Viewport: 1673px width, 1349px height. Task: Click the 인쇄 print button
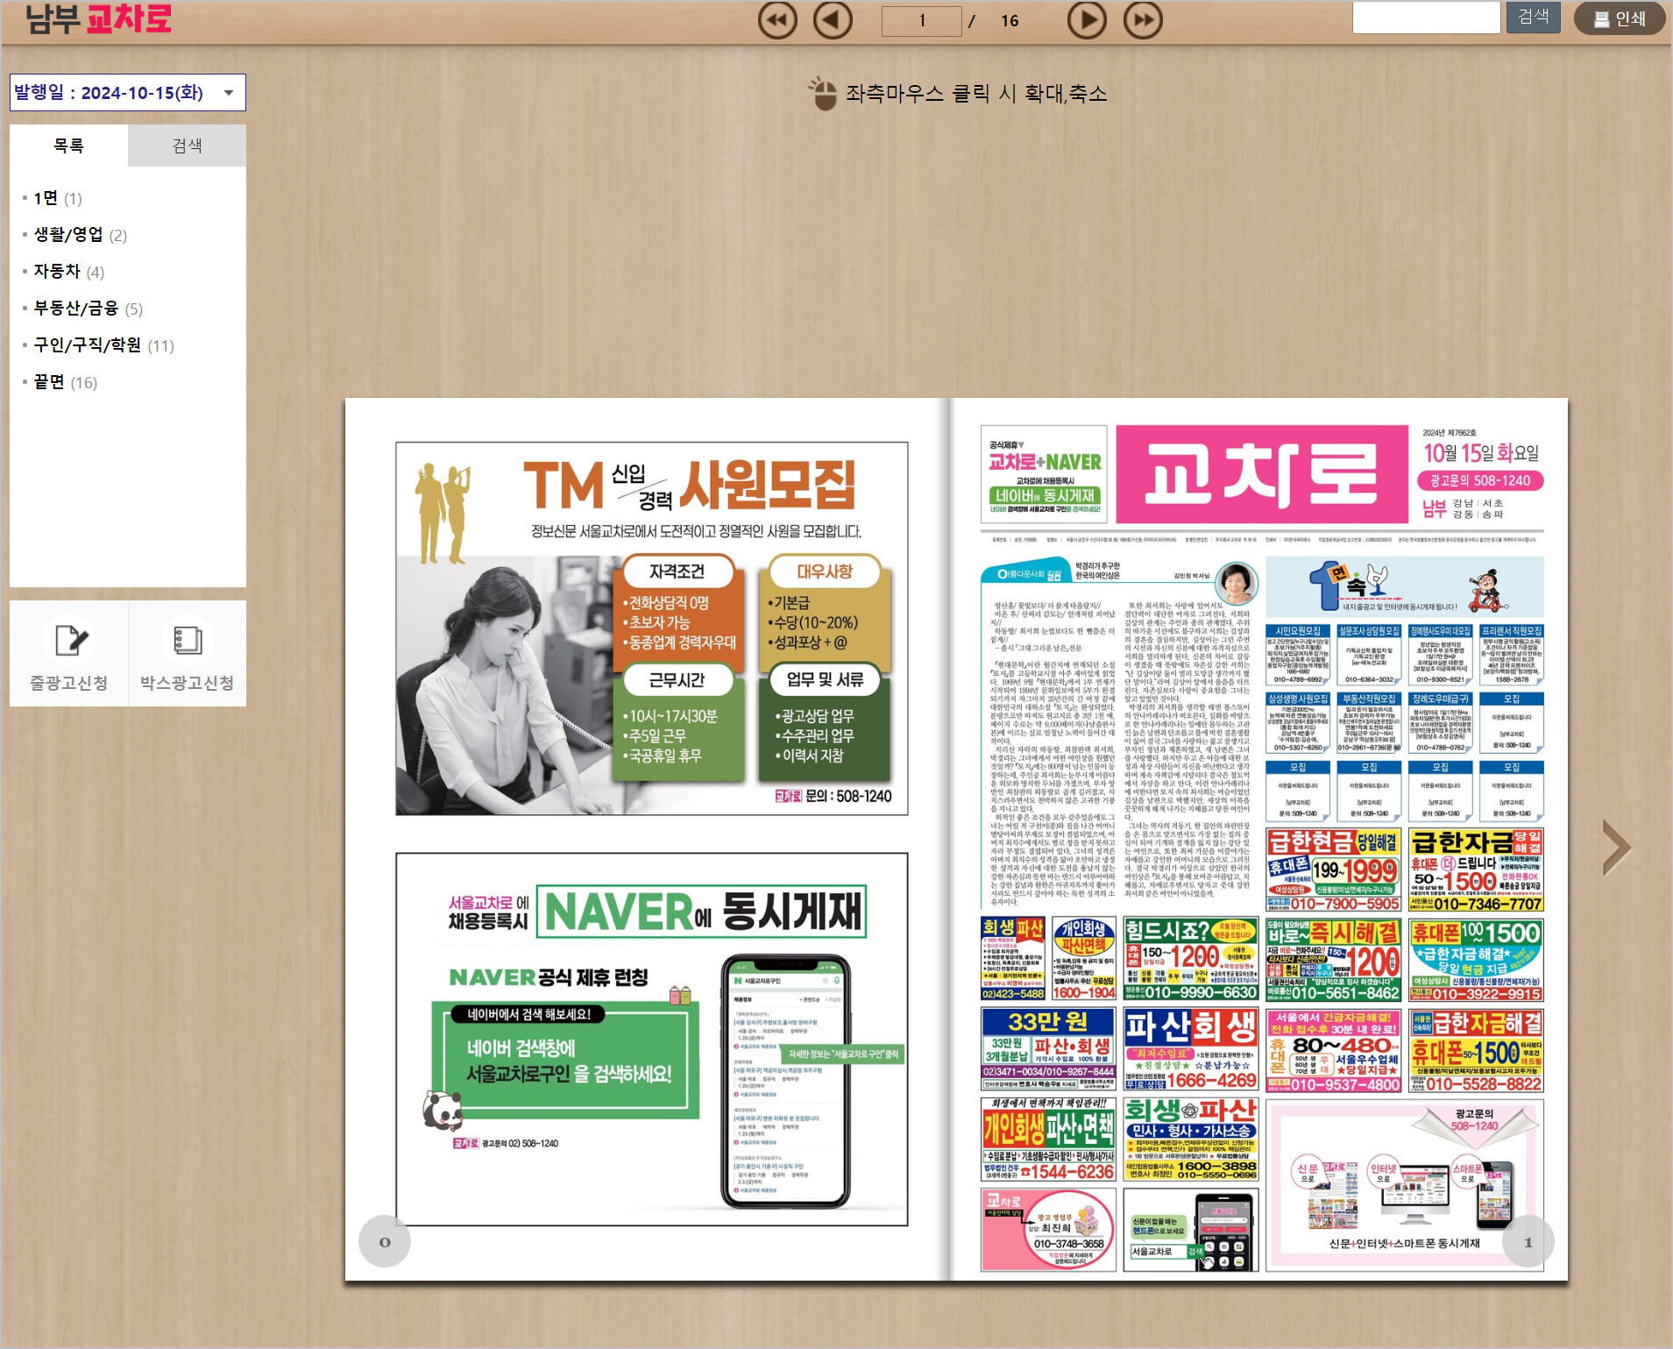pos(1620,18)
